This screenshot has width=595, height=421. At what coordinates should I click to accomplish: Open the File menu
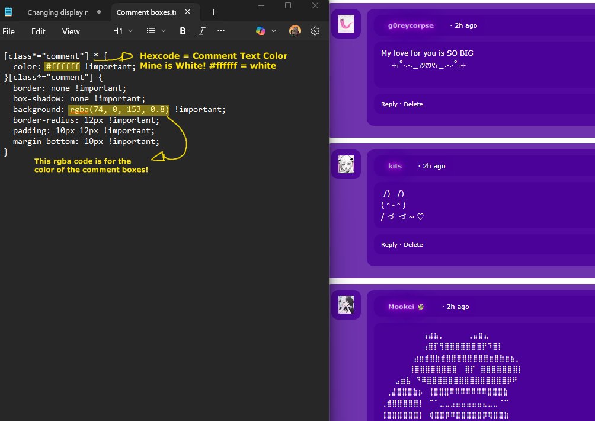(9, 31)
